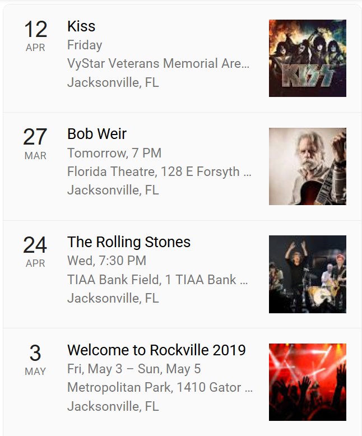Image resolution: width=362 pixels, height=436 pixels.
Task: Click VyStar Veterans Memorial Arena venue text
Action: (x=158, y=63)
